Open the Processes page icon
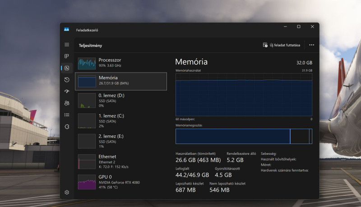This screenshot has width=361, height=207. tap(67, 56)
